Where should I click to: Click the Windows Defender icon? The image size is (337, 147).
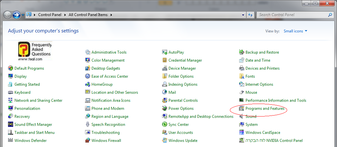(11, 141)
